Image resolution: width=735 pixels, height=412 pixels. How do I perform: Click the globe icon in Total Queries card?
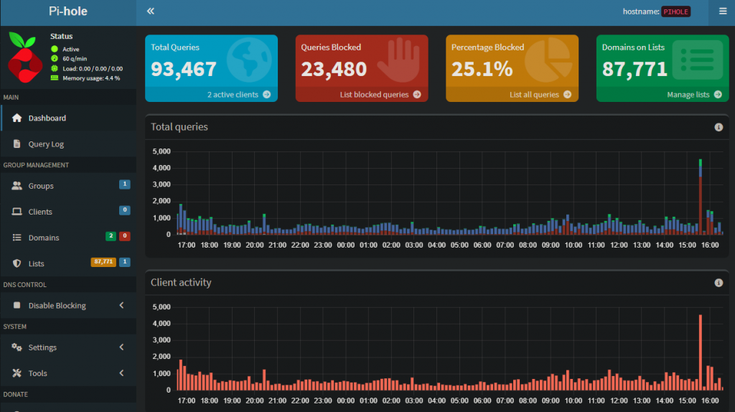pyautogui.click(x=249, y=61)
